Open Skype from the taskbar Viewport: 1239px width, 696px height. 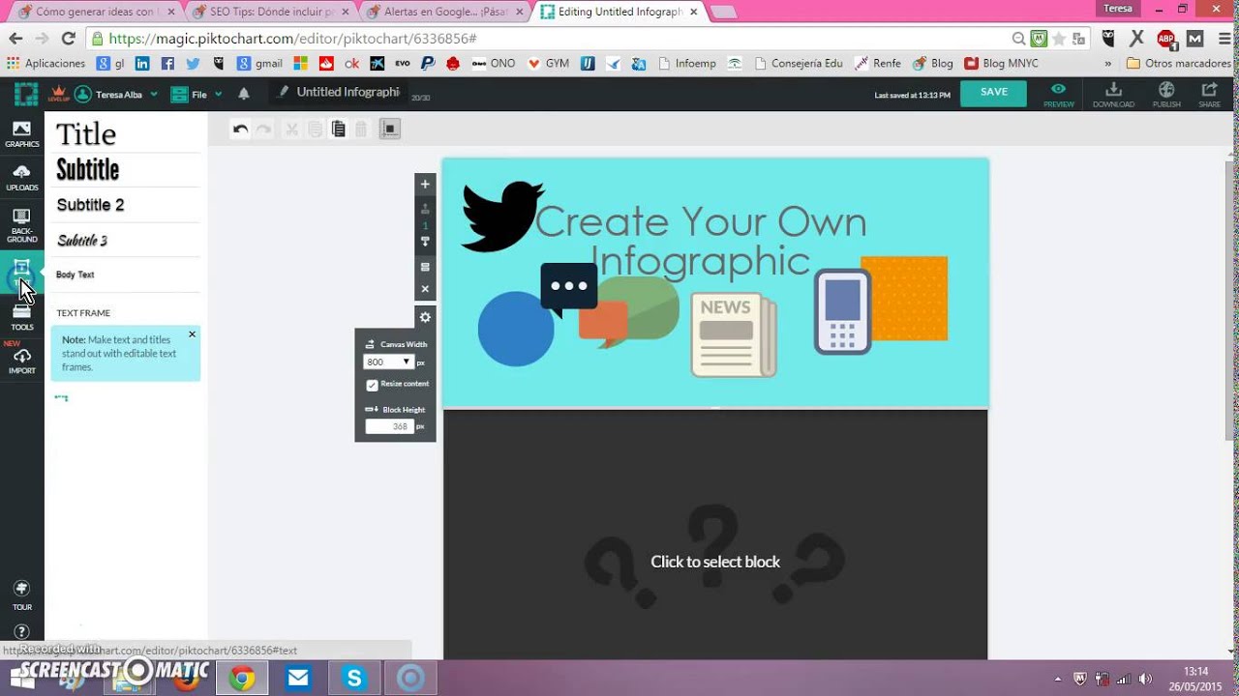pyautogui.click(x=353, y=679)
